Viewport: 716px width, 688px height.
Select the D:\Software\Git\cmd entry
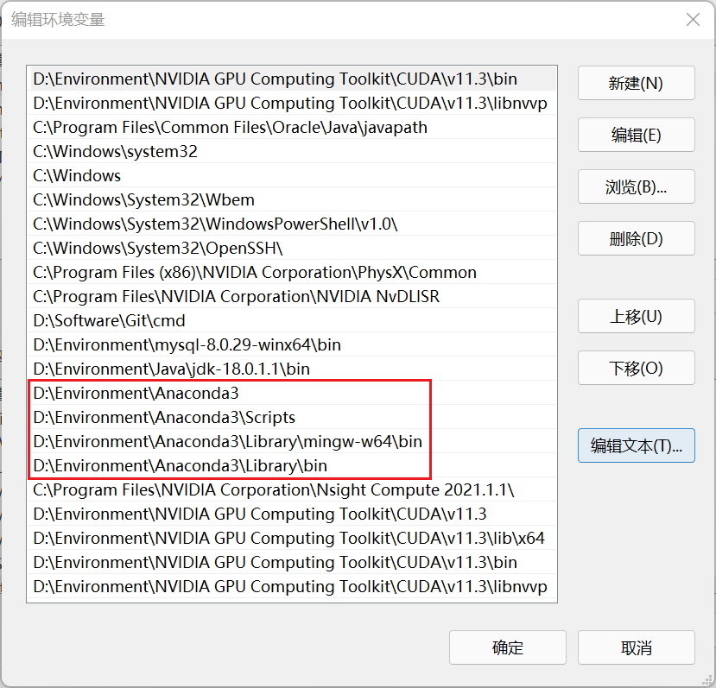pos(292,321)
